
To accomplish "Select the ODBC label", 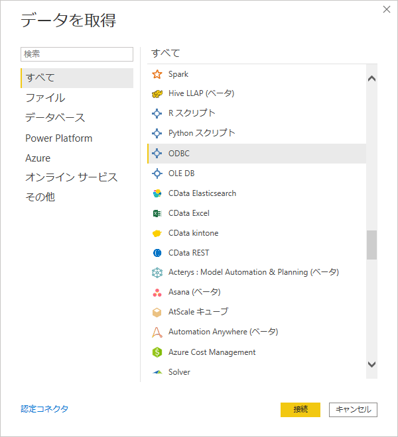I will tap(178, 154).
